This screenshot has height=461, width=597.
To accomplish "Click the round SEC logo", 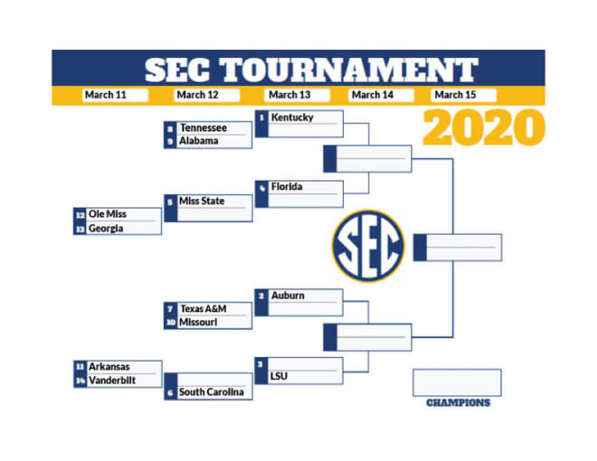I will [368, 246].
